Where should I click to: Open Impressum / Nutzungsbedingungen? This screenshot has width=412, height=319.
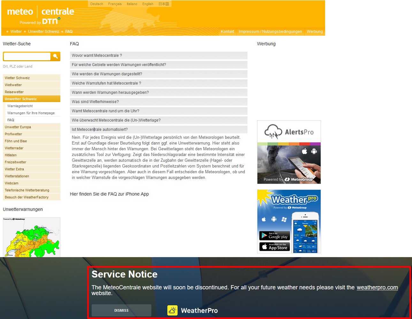[270, 32]
